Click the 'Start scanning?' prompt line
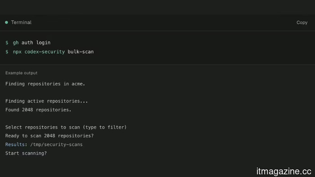The width and height of the screenshot is (315, 177). (x=26, y=153)
